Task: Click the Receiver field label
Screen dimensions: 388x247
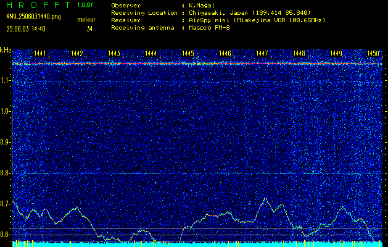Action: tap(126, 20)
